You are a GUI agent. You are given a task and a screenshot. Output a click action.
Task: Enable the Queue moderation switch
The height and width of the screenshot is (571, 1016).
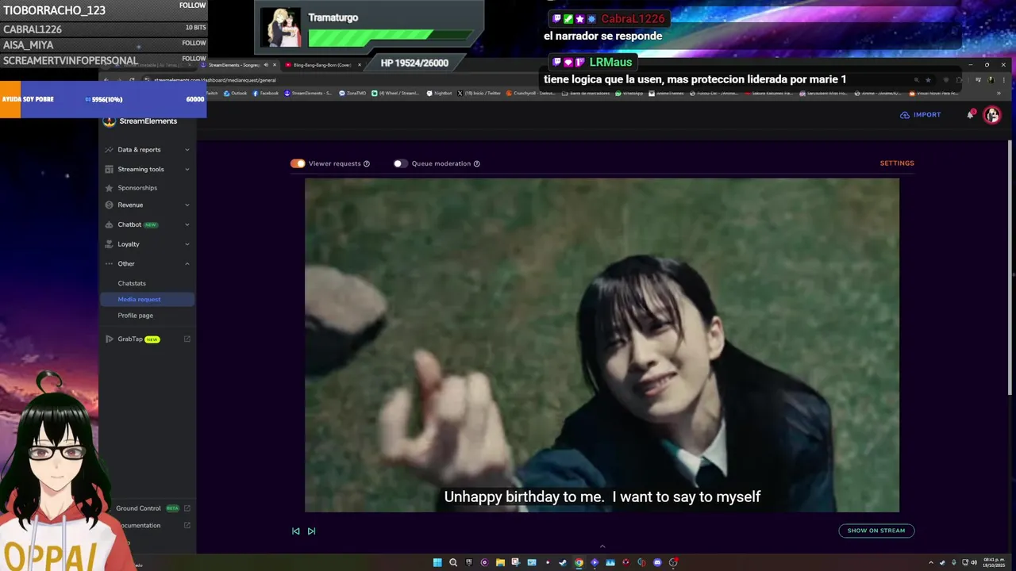click(x=401, y=163)
